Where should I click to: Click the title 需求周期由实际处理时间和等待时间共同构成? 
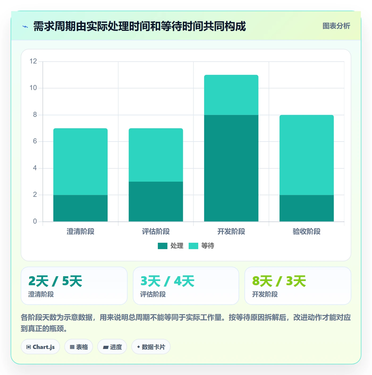(x=139, y=26)
